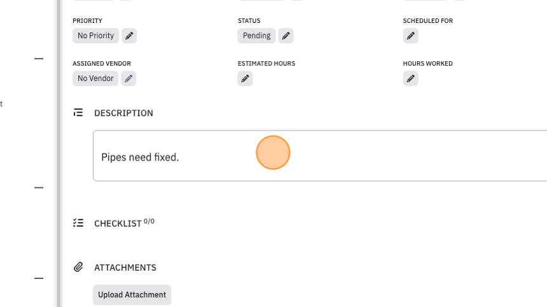Click the Checklist icon
Image resolution: width=547 pixels, height=307 pixels.
(x=78, y=222)
